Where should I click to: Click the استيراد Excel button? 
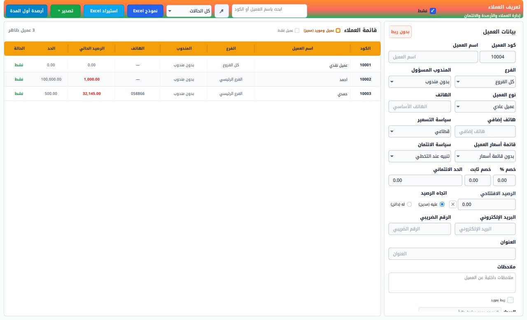pos(104,11)
